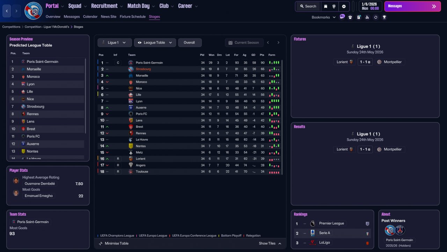Go to the next season arrow
This screenshot has height=252, width=447.
[278, 43]
